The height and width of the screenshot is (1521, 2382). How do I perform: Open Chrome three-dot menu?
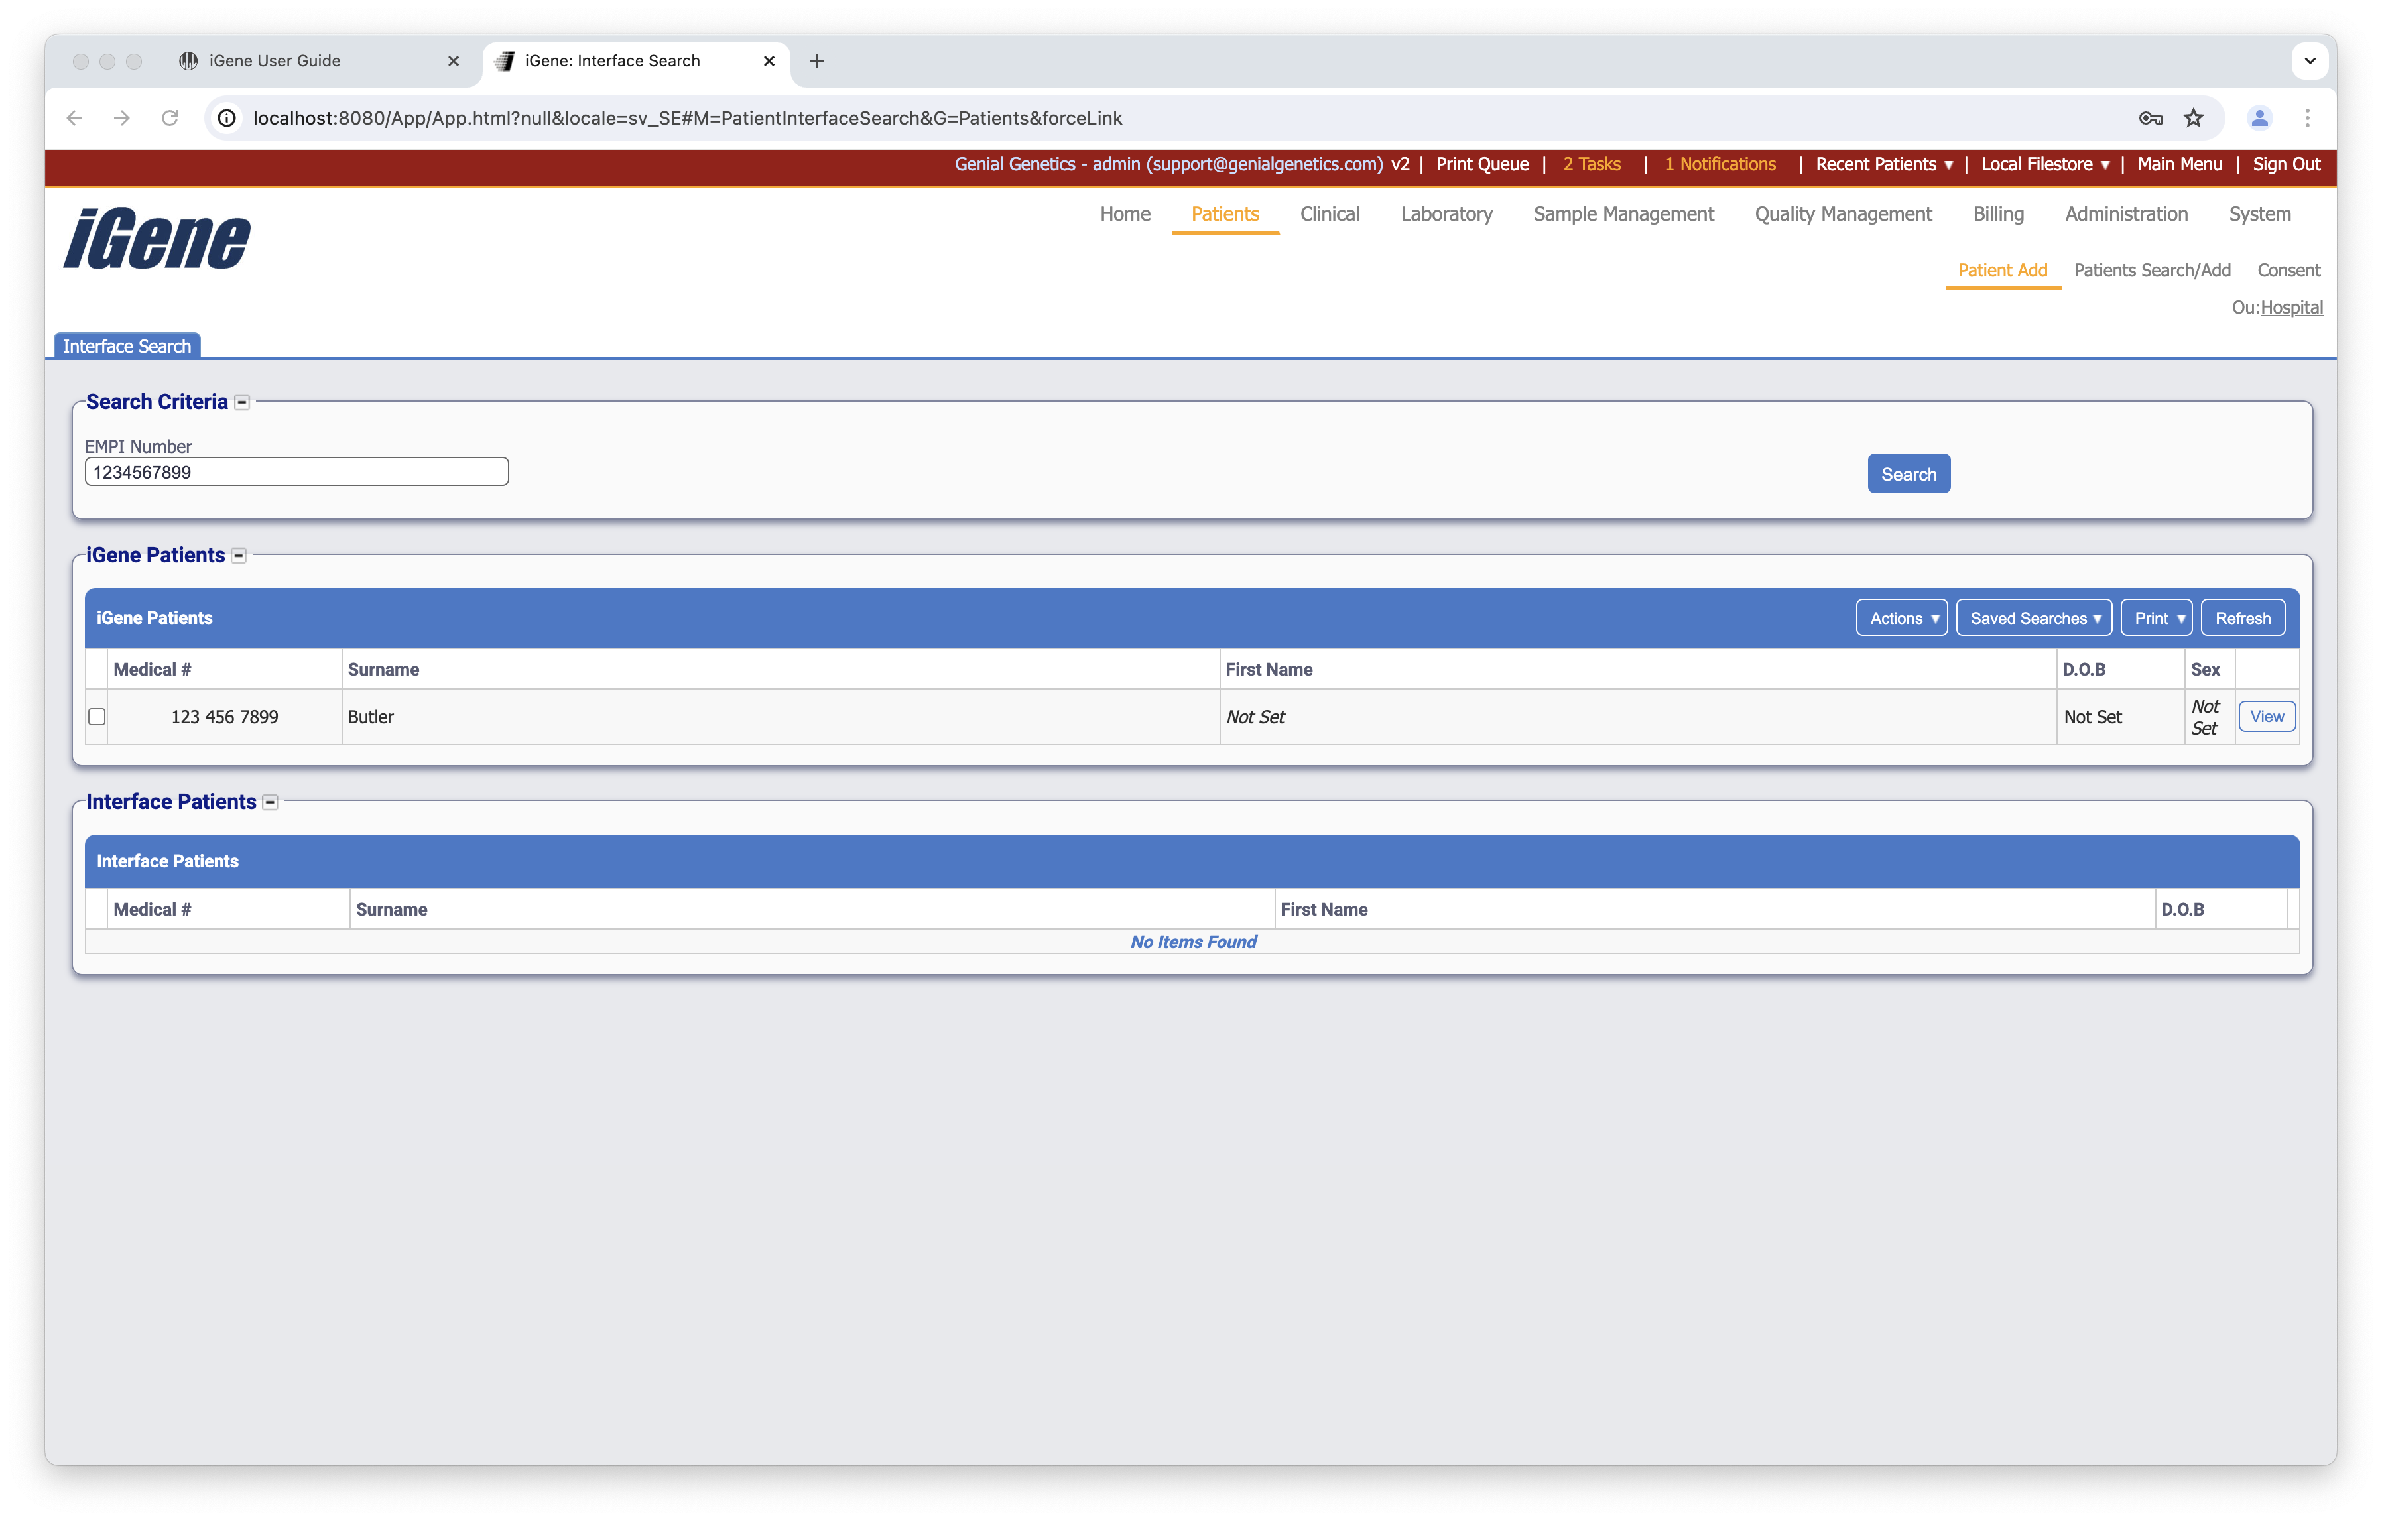2307,117
